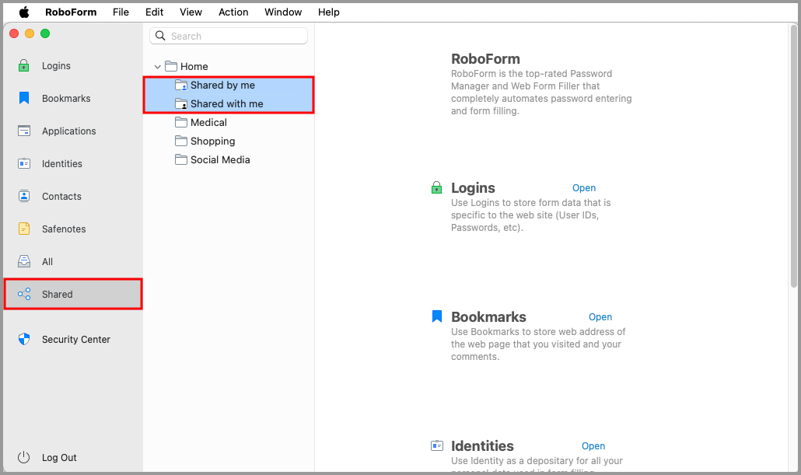Click the Open link next to Bookmarks
This screenshot has height=475, width=801.
tap(600, 317)
